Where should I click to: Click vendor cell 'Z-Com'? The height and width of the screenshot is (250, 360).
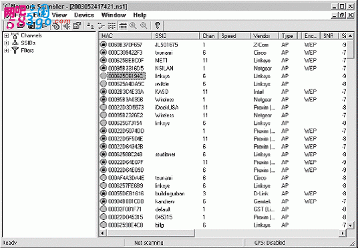click(x=260, y=45)
